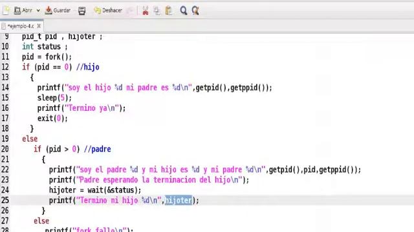The image size is (414, 232).
Task: Paste clipboard with the paste icon
Action: point(168,11)
